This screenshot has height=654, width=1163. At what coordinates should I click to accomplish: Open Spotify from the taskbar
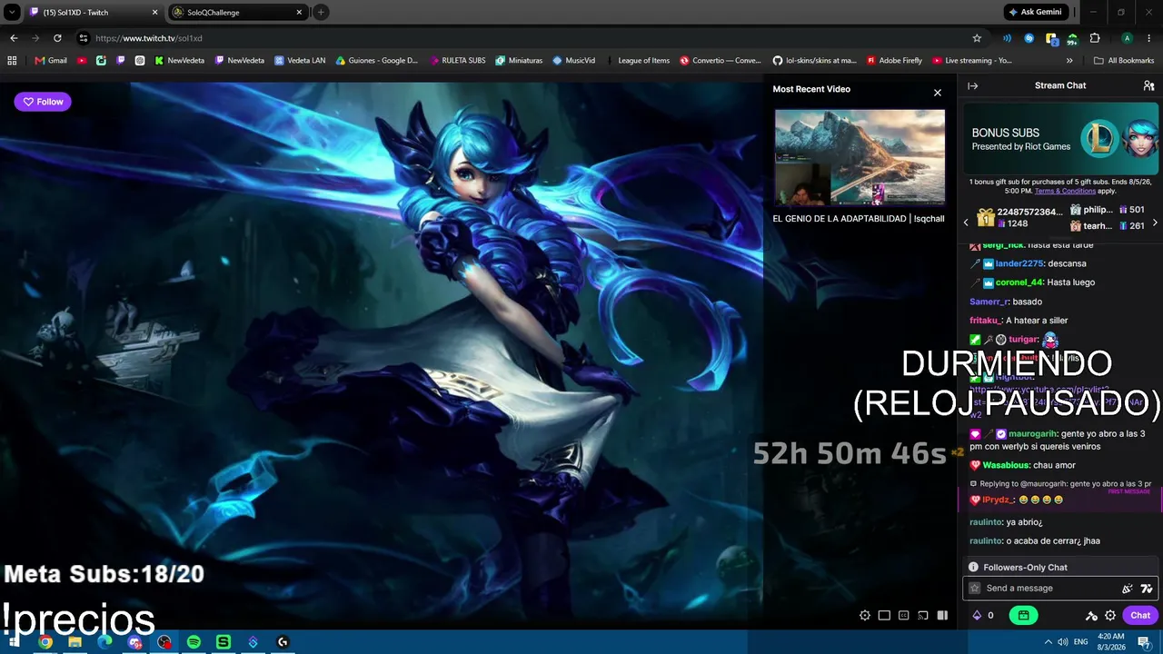click(x=194, y=642)
